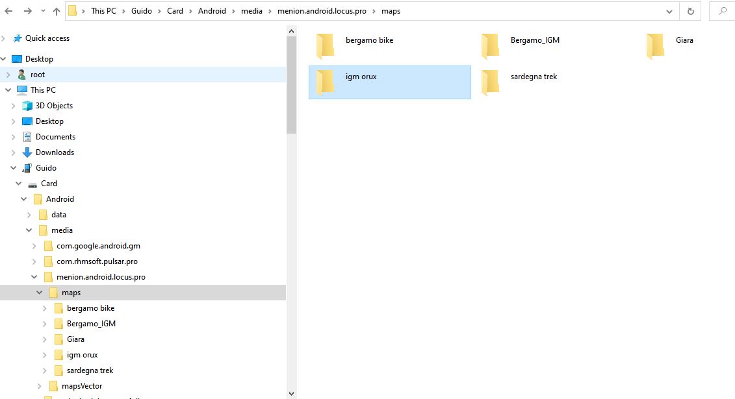Viewport: 735px width, 399px height.
Task: Expand the mapsVector folder node
Action: click(40, 386)
